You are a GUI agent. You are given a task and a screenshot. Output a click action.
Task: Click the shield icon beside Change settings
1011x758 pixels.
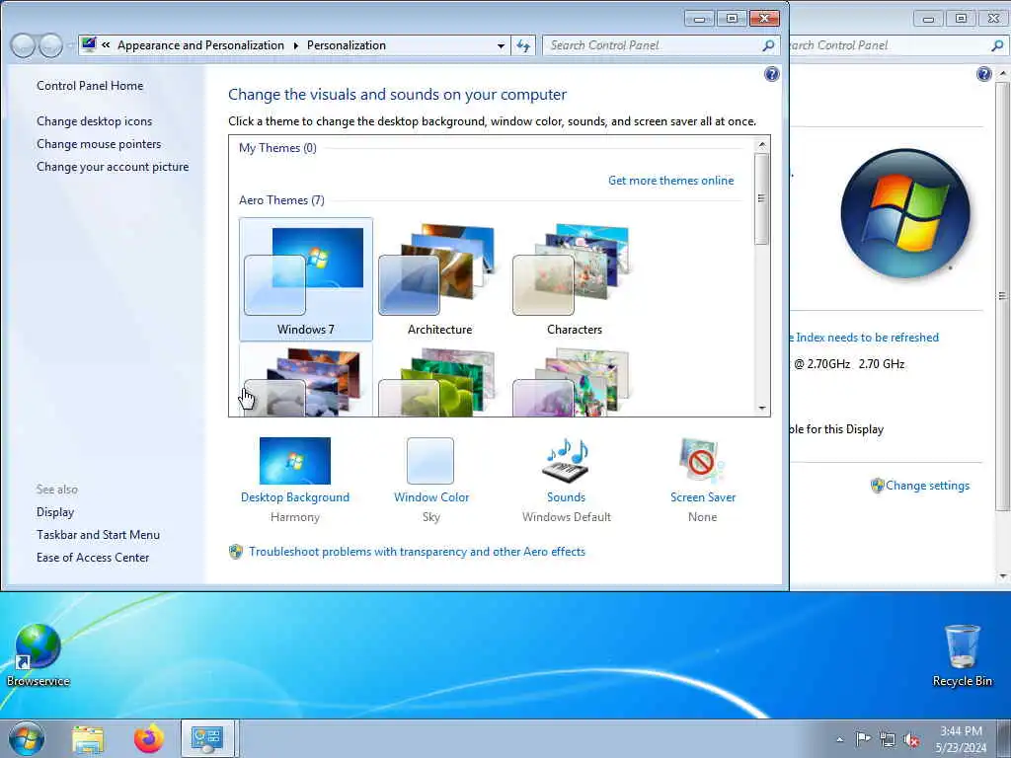[877, 486]
